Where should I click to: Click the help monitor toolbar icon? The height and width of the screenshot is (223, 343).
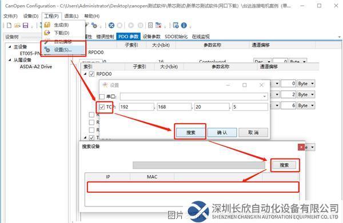pos(176,25)
